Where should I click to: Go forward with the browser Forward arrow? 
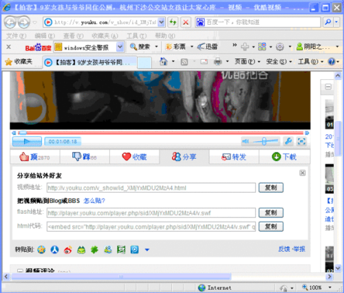pyautogui.click(x=24, y=22)
